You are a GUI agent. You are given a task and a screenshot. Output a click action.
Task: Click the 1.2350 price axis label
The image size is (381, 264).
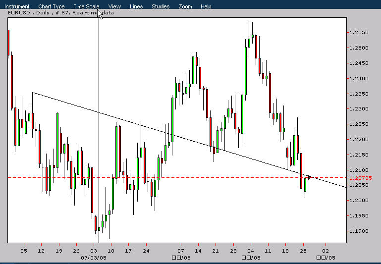tap(359, 94)
